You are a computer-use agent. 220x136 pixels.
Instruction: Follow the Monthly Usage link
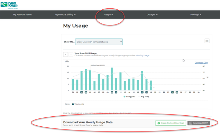coord(143,56)
